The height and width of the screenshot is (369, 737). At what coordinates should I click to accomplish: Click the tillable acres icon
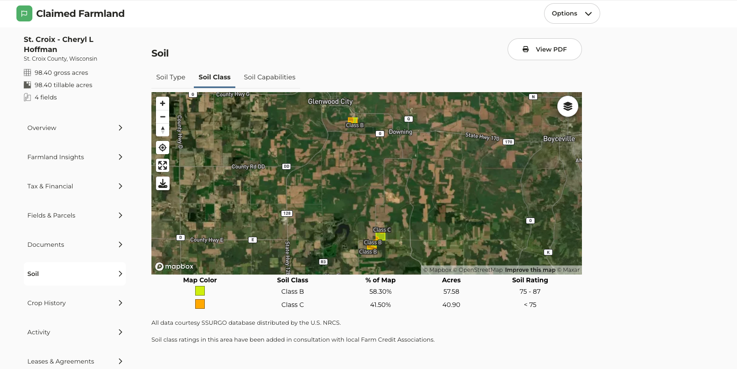pyautogui.click(x=27, y=85)
